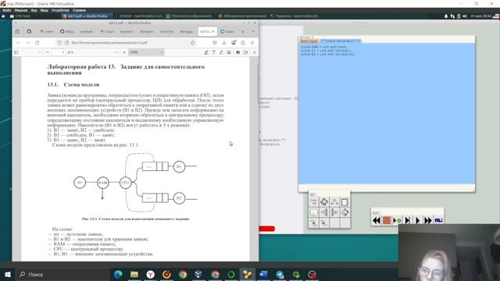Switch to the tab right of lab13
Screen dimensions: 500x281
pyautogui.click(x=227, y=31)
